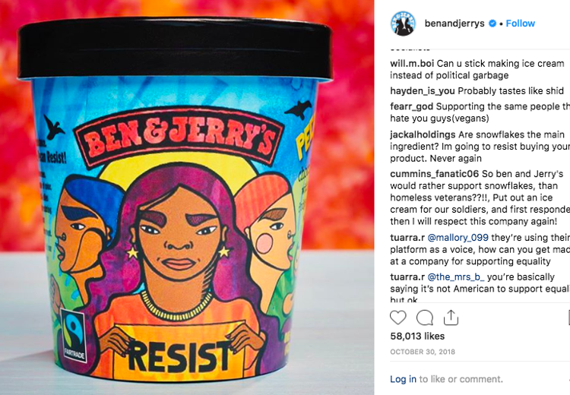Screen dimensions: 570x395
Task: Open hayden_is_you commenter profile
Action: tap(423, 91)
